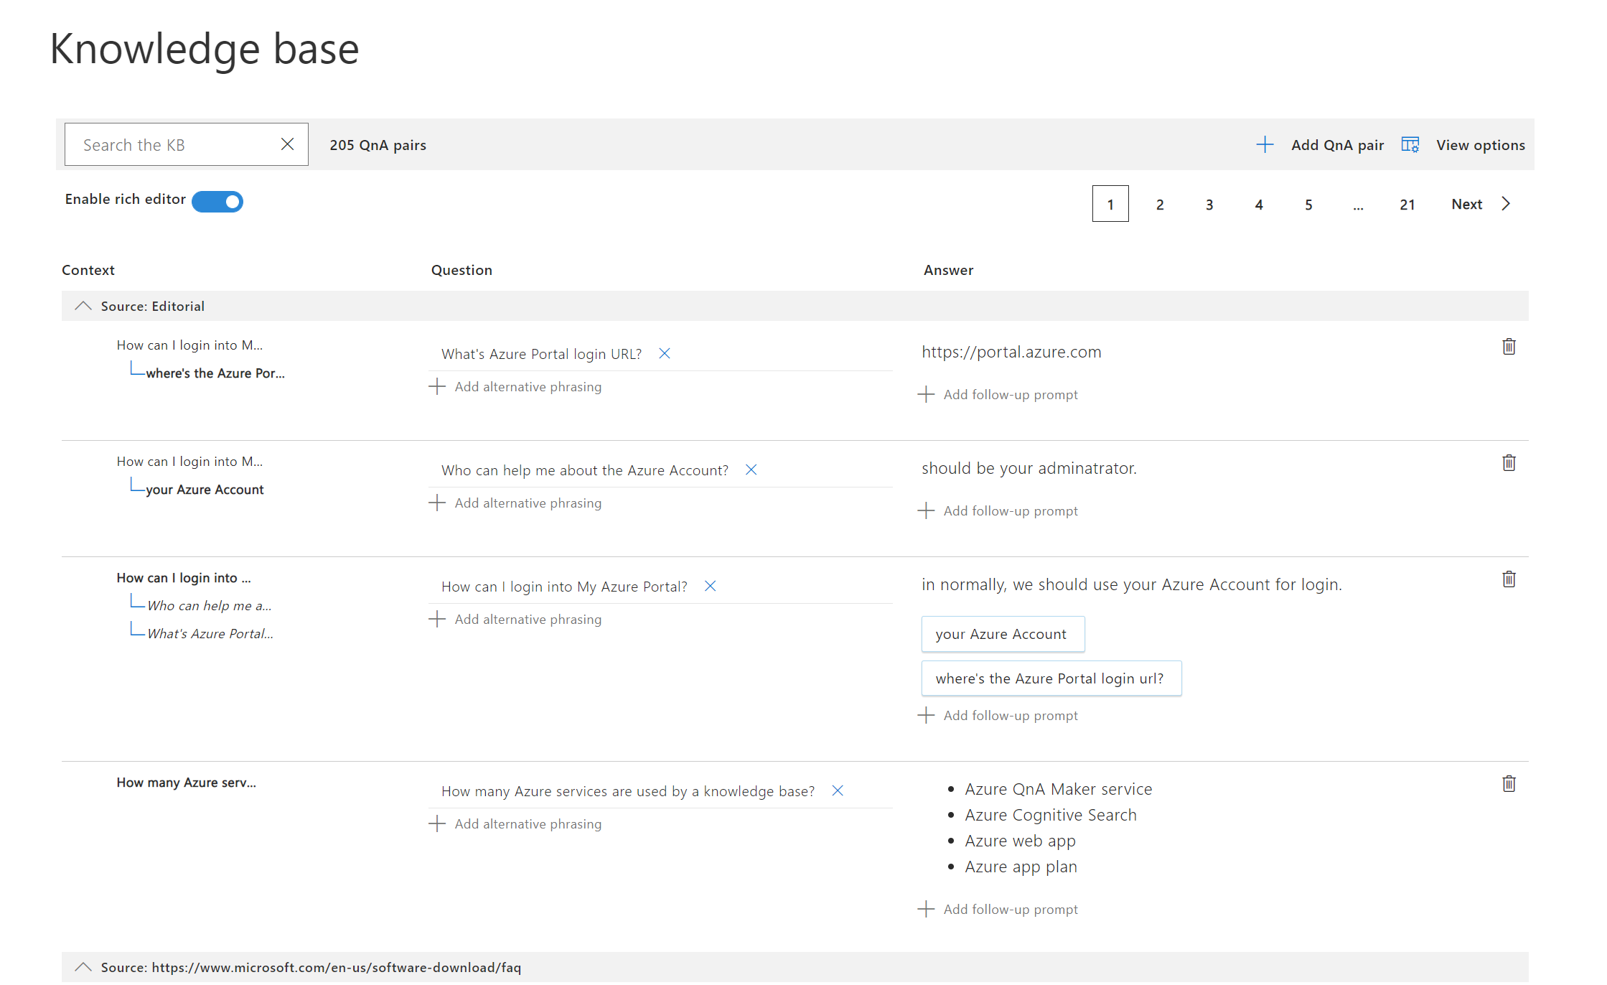This screenshot has height=985, width=1607.
Task: Select context child 'Who can help me a...'
Action: [x=210, y=606]
